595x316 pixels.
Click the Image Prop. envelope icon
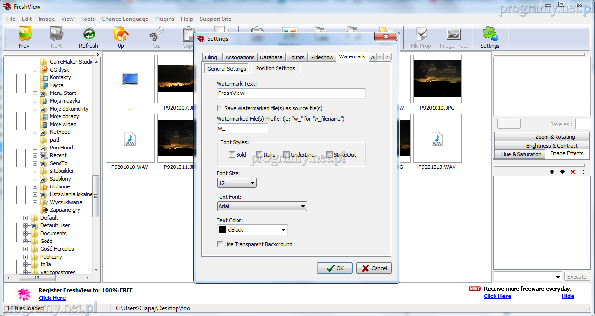[x=454, y=35]
